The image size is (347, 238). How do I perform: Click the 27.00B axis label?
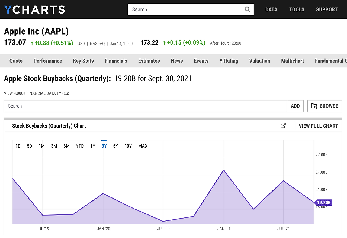tap(322, 155)
